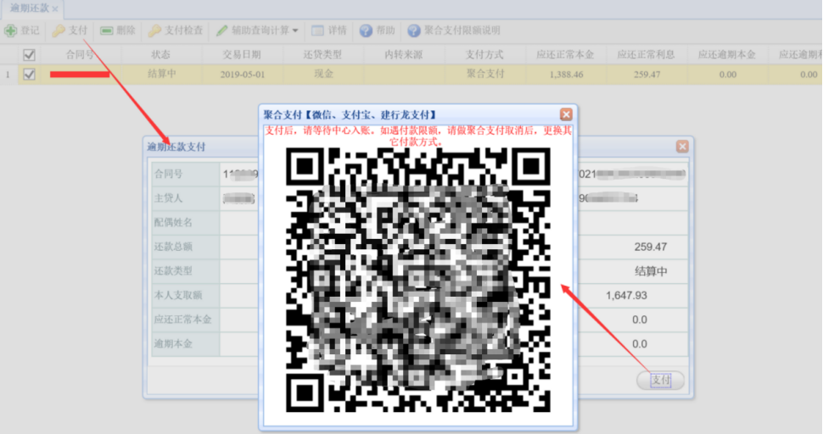Switch to the 逾期还款 tab

pyautogui.click(x=29, y=8)
